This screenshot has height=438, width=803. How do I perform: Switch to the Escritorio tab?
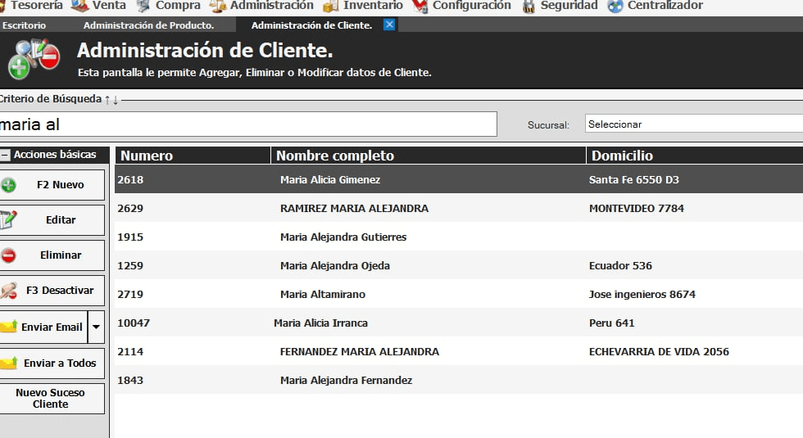click(24, 25)
